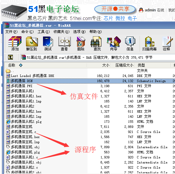Click the 电子 link in the site header

(132, 18)
